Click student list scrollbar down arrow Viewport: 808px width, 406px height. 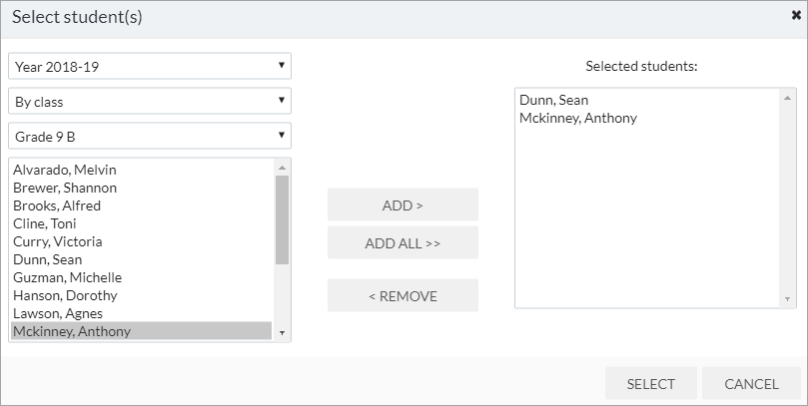click(282, 333)
